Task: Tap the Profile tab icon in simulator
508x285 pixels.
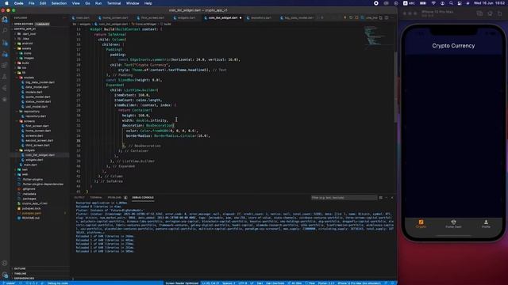Action: (486, 222)
